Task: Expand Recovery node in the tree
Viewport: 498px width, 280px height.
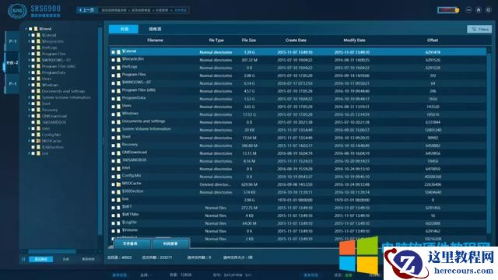Action: click(x=30, y=110)
